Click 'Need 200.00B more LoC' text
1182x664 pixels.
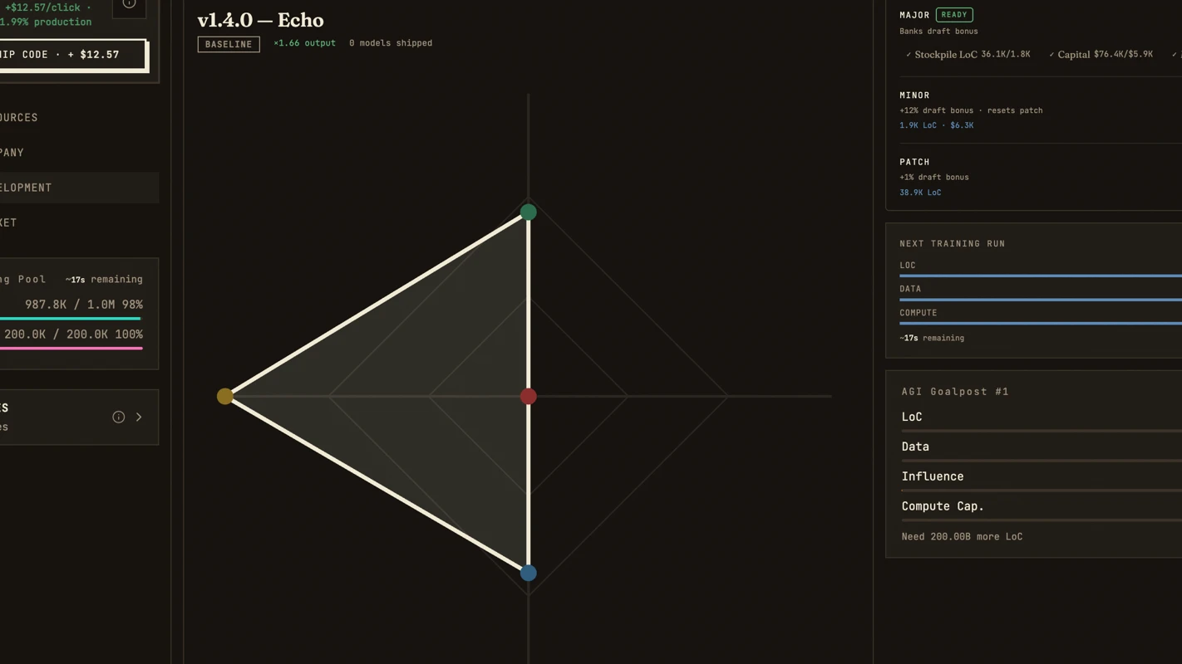coord(962,537)
